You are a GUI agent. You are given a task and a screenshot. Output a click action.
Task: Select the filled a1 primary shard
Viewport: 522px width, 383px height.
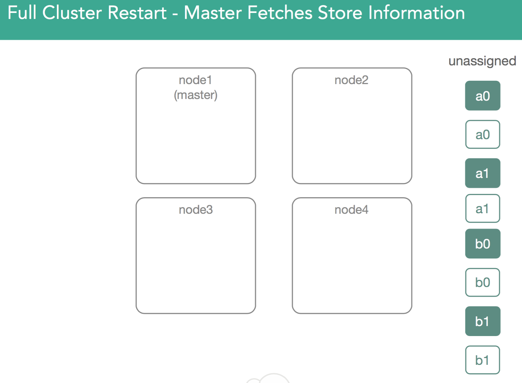point(483,173)
